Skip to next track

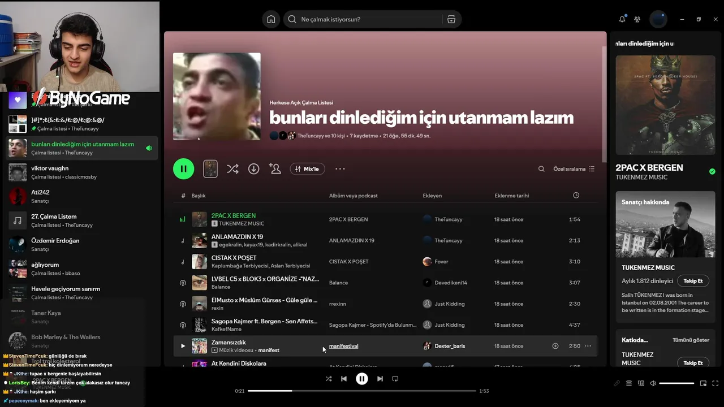click(380, 379)
